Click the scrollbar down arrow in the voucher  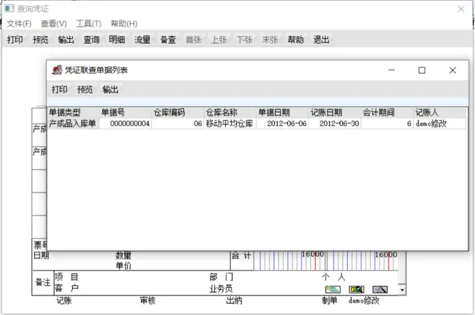(x=402, y=290)
